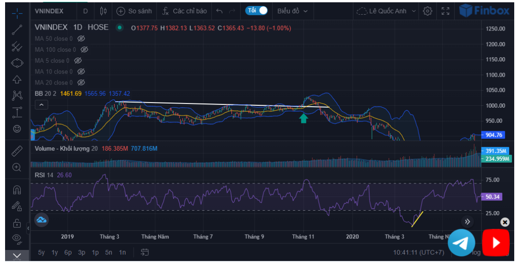This screenshot has width=523, height=267.
Task: Collapse the indicator legend list
Action: coord(41,105)
